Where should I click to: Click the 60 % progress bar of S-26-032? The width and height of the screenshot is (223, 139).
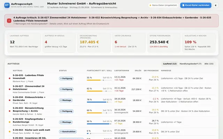click(99, 113)
